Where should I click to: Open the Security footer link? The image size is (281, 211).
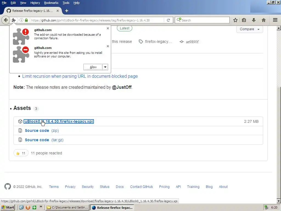click(x=88, y=187)
